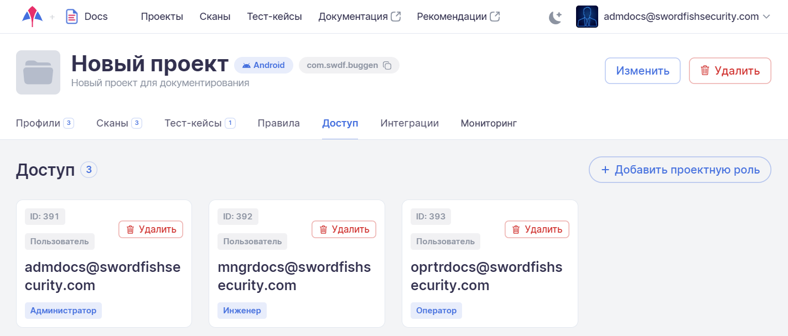Open Рекомендации external link
This screenshot has height=336, width=788.
click(x=458, y=17)
